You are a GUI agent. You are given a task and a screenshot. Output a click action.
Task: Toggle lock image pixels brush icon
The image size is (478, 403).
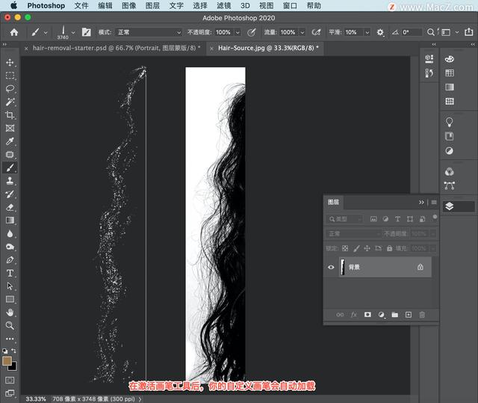pyautogui.click(x=356, y=248)
